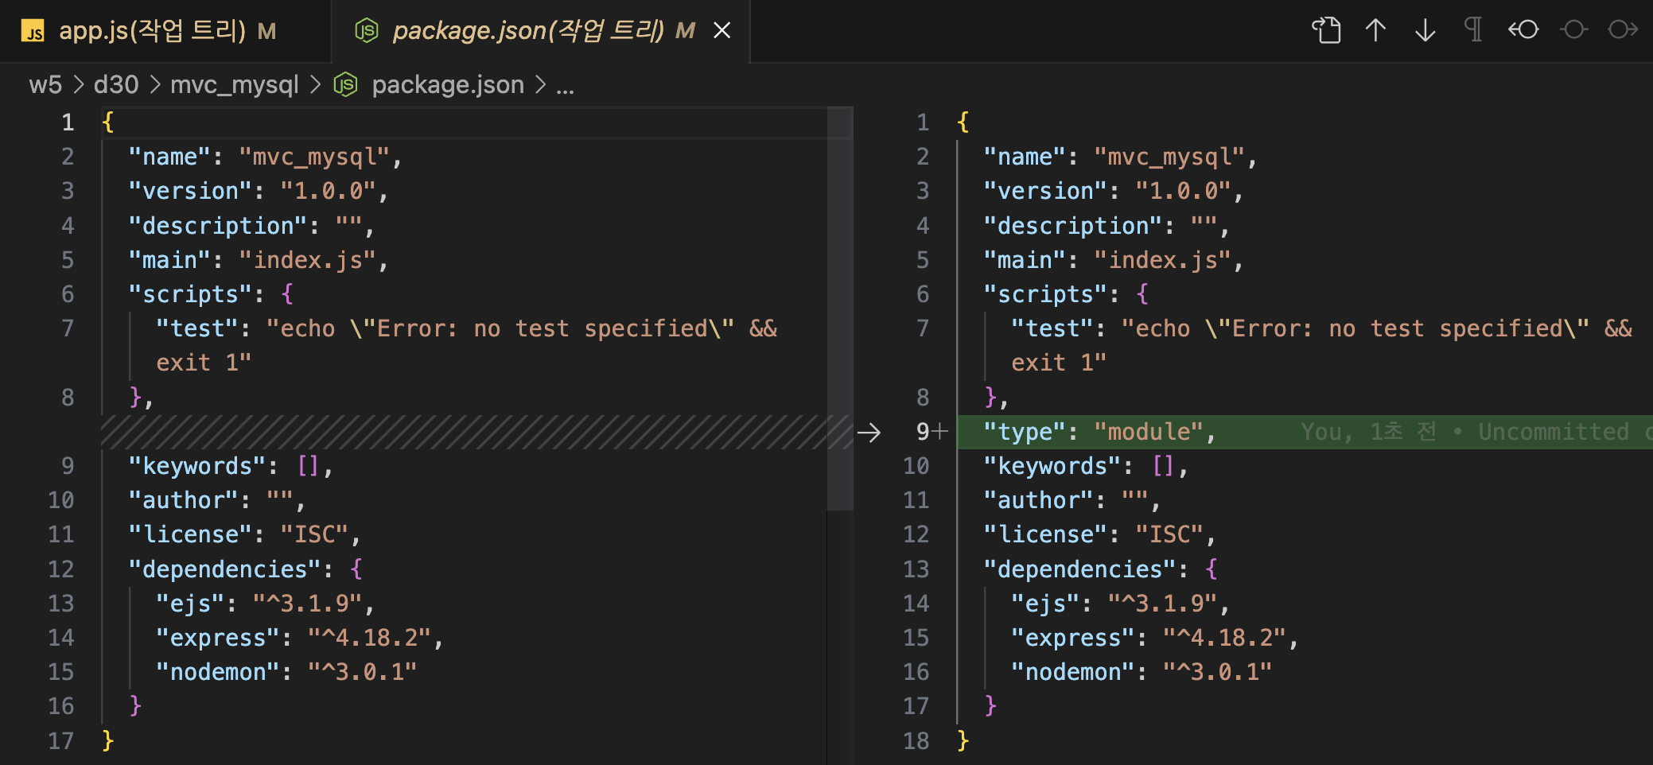Click right pane "nodemon": "^3.0.1" line
The image size is (1653, 765).
(1141, 673)
